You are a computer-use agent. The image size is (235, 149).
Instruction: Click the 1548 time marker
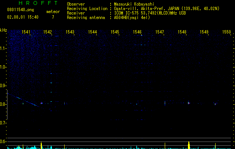pyautogui.click(x=182, y=32)
